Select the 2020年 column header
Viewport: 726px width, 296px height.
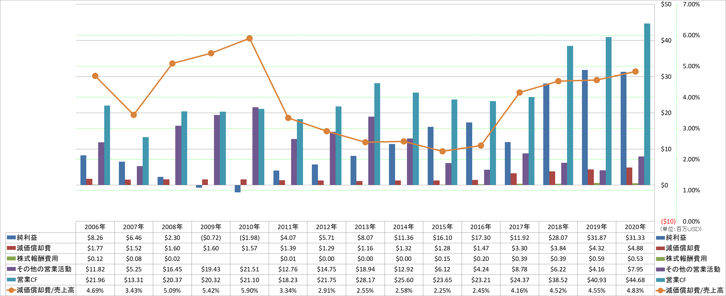pyautogui.click(x=635, y=227)
